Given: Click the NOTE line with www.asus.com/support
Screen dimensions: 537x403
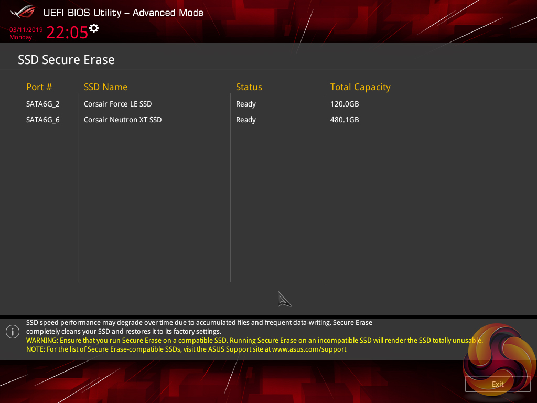Looking at the screenshot, I should pos(186,349).
